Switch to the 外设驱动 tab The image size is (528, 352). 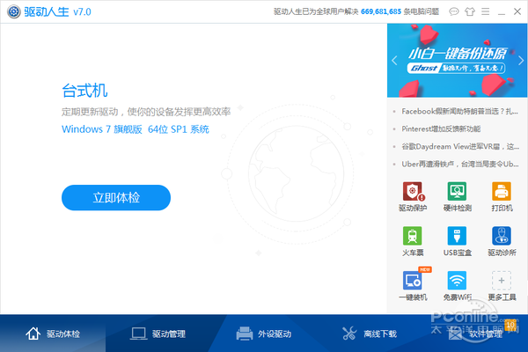(x=264, y=334)
